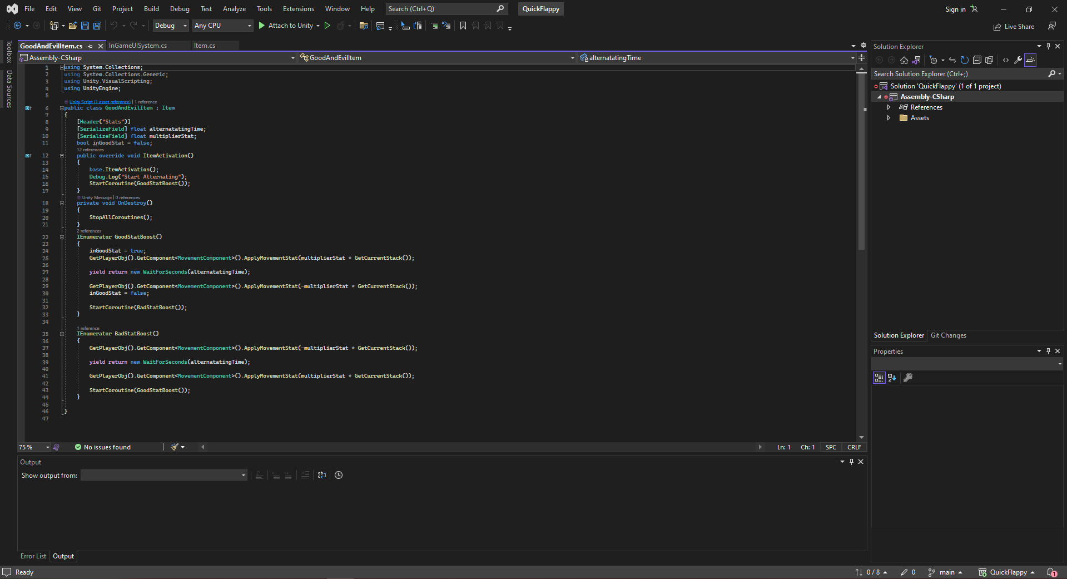Open the Assembly-CSharp project dropdown
Screen dimensions: 1067x579
click(157, 58)
